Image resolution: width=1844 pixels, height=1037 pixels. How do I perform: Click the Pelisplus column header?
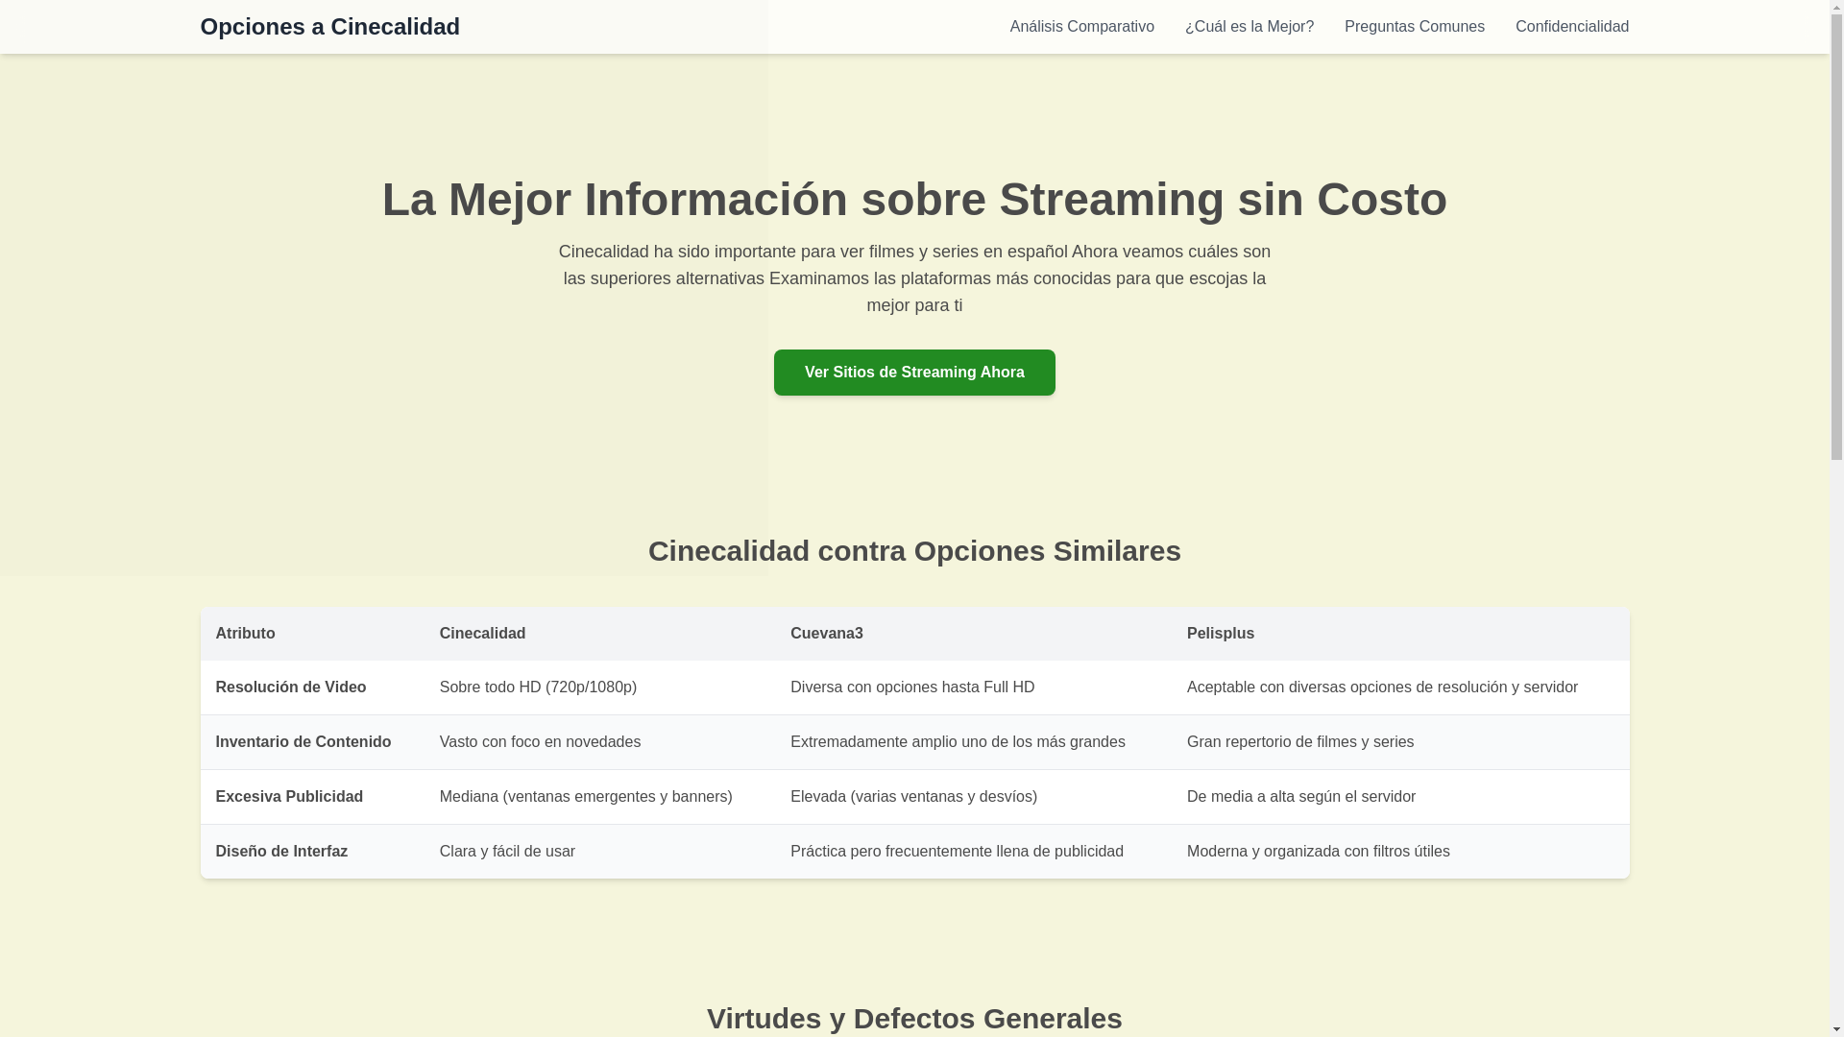(1400, 634)
